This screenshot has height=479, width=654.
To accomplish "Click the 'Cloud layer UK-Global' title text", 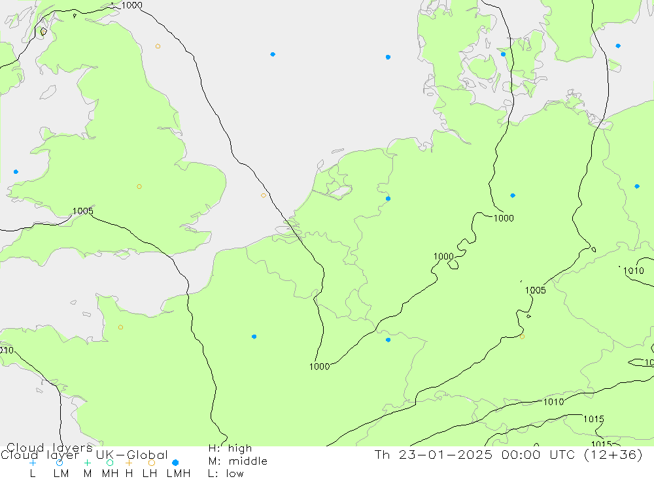I will click(84, 455).
